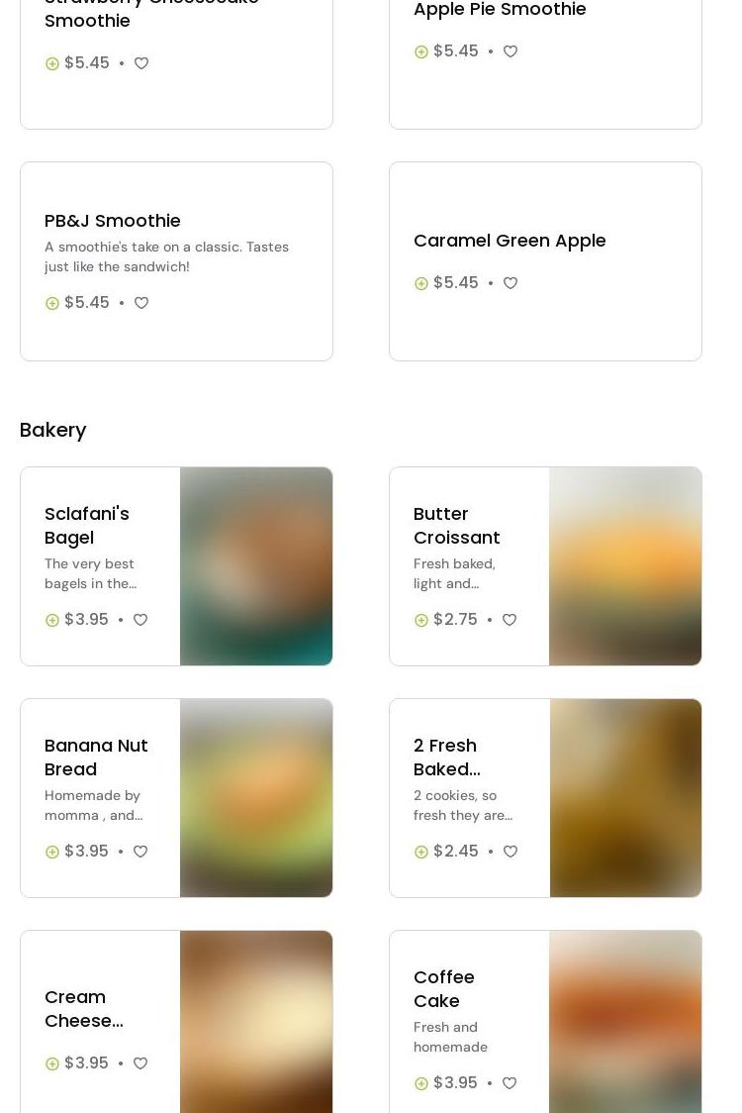Add Caramel Green Apple to the order

pos(421,283)
